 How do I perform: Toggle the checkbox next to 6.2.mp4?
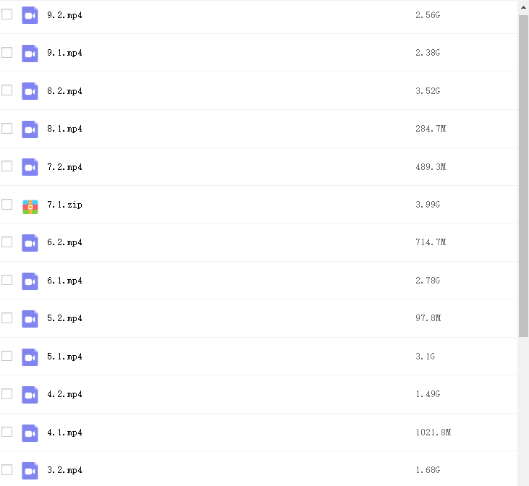7,242
